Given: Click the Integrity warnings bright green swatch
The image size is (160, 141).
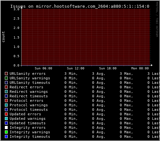Looking at the screenshot, I should click(6, 132).
